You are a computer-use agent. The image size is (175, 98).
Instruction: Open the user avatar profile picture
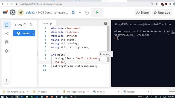pos(21,13)
